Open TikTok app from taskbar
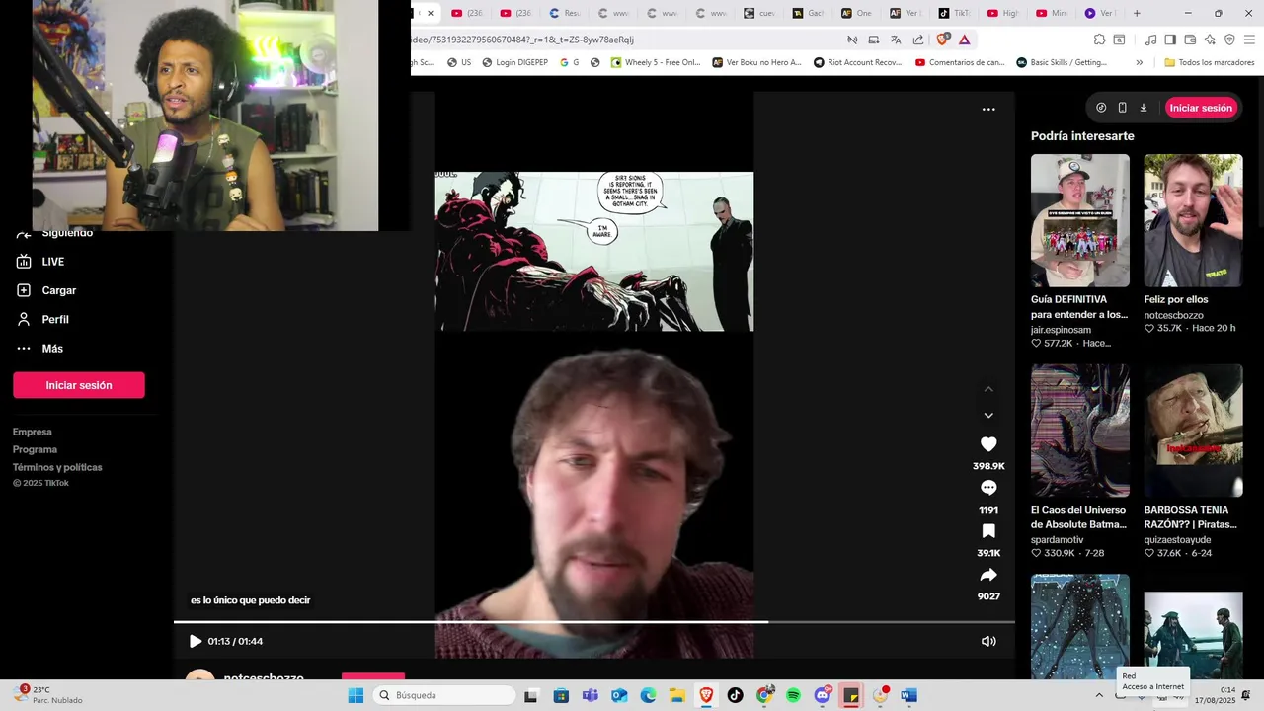This screenshot has height=711, width=1264. [x=735, y=695]
